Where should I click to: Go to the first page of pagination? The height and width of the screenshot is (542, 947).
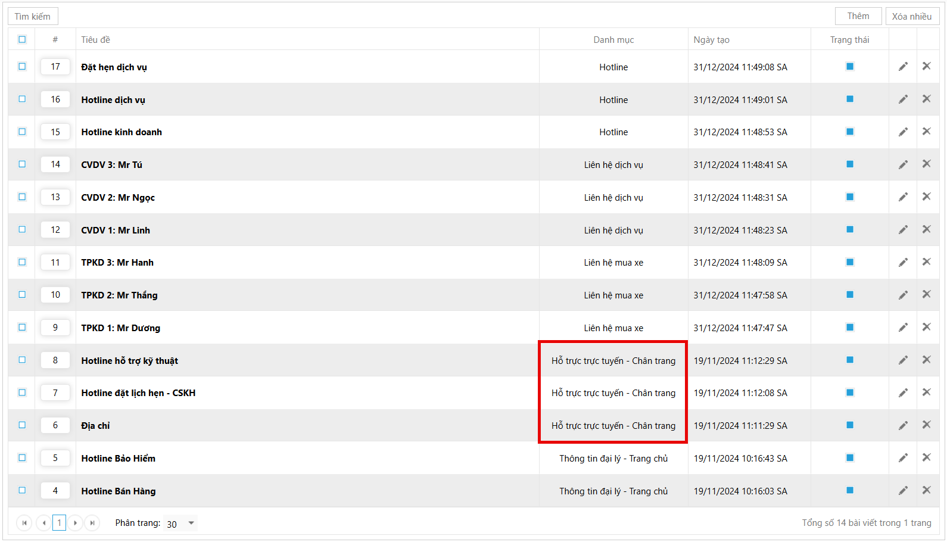pyautogui.click(x=24, y=523)
